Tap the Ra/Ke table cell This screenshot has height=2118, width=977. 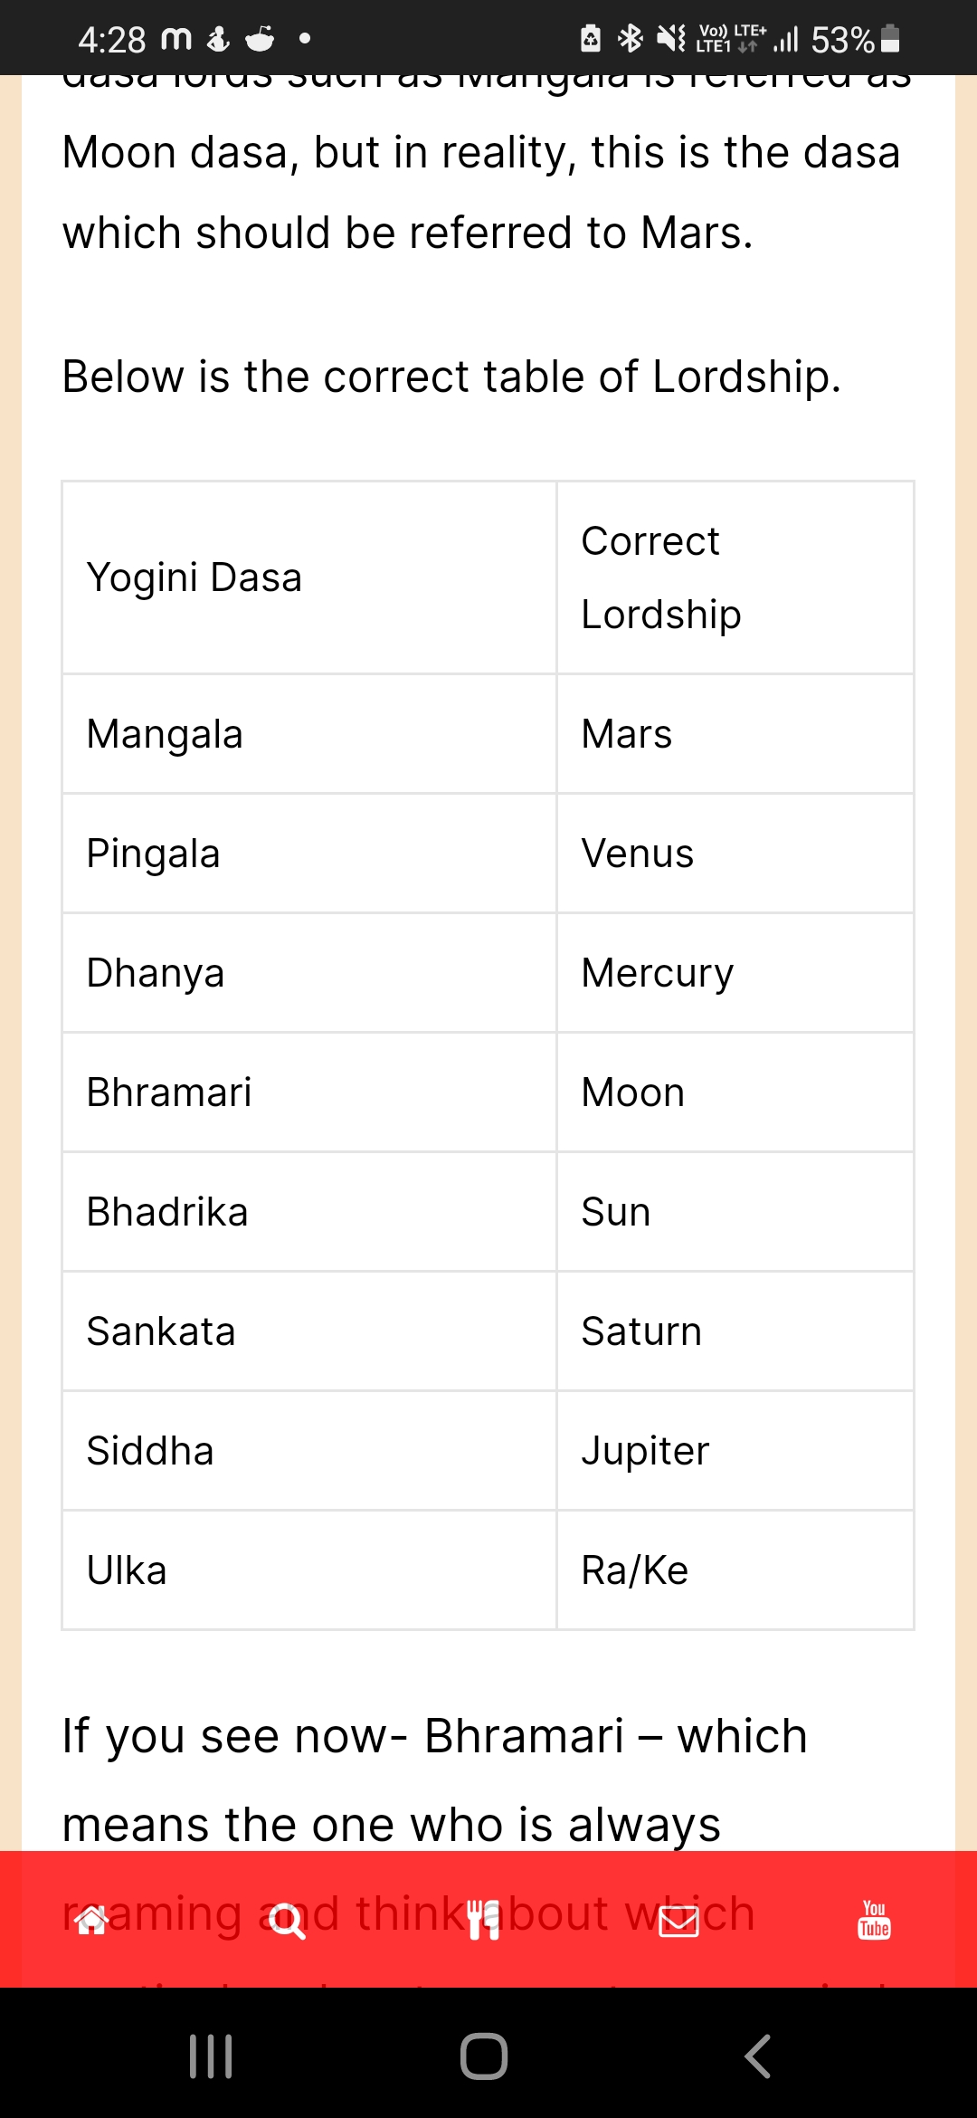click(x=735, y=1570)
